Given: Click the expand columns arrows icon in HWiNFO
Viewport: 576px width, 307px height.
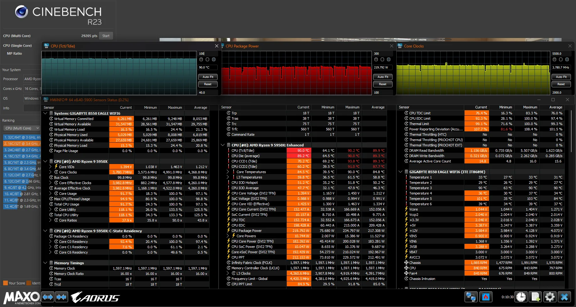Looking at the screenshot, I should 48,297.
